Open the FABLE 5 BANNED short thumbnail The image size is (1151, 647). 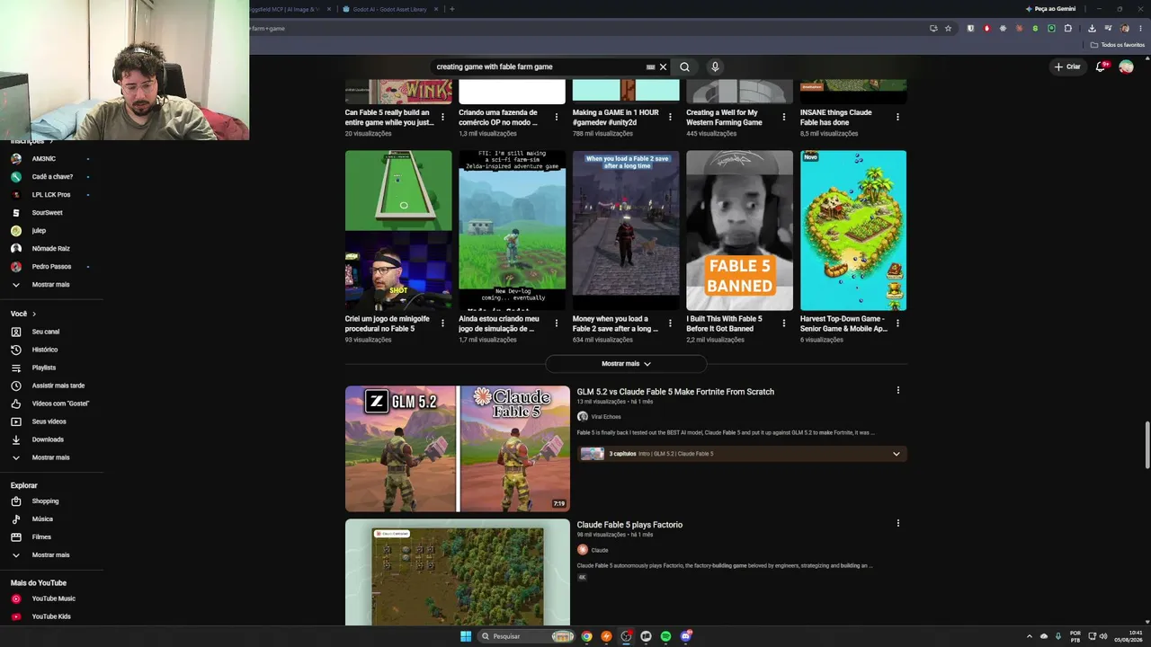point(739,230)
